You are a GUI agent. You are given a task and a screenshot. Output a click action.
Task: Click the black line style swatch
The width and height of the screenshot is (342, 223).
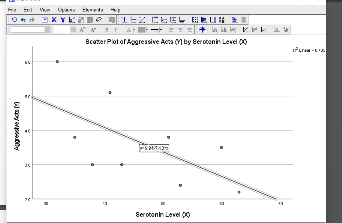click(x=155, y=30)
